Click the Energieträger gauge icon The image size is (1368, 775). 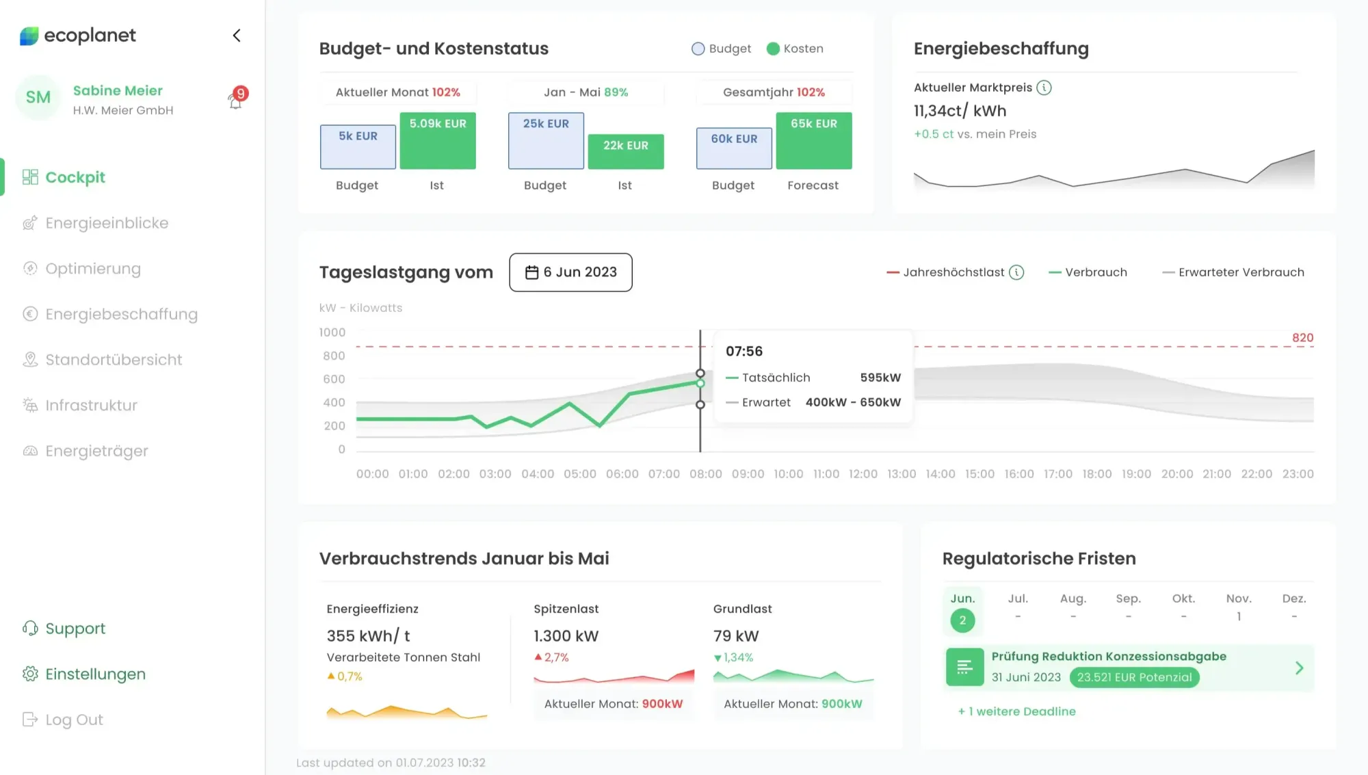30,451
